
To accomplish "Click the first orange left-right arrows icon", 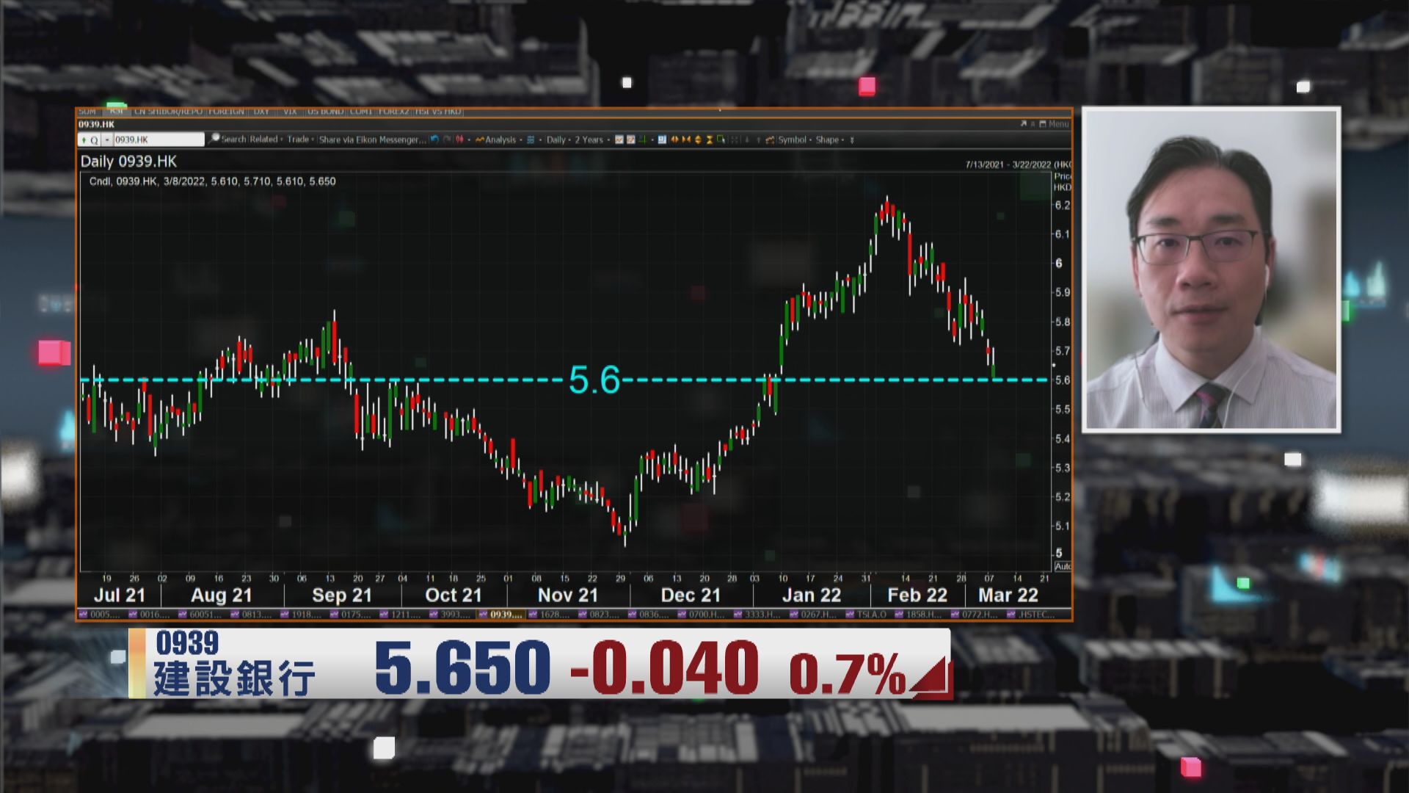I will tap(674, 140).
